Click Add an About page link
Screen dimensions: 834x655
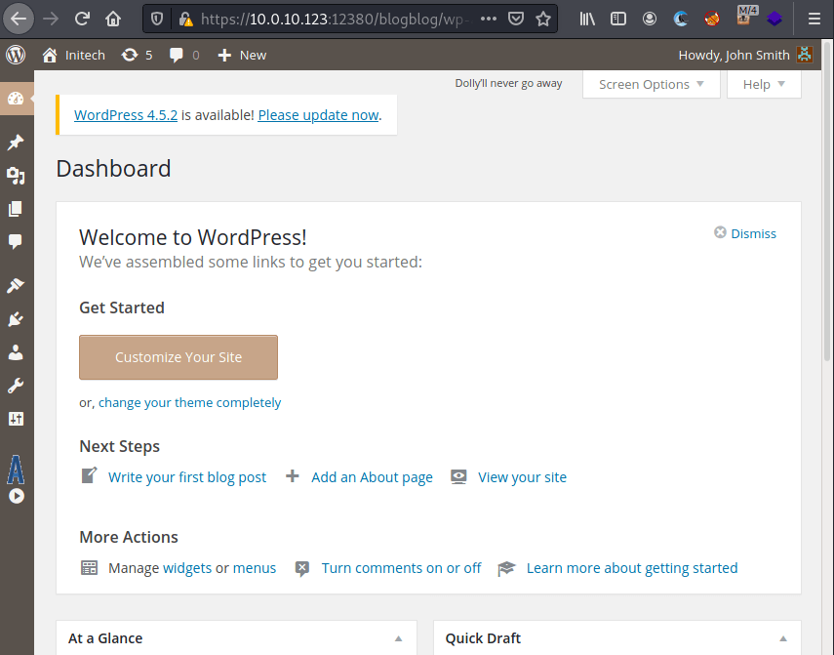coord(372,477)
